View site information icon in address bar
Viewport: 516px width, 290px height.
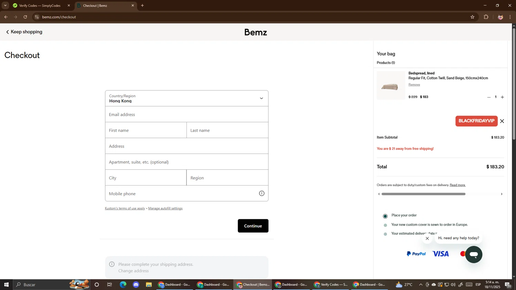pos(37,17)
